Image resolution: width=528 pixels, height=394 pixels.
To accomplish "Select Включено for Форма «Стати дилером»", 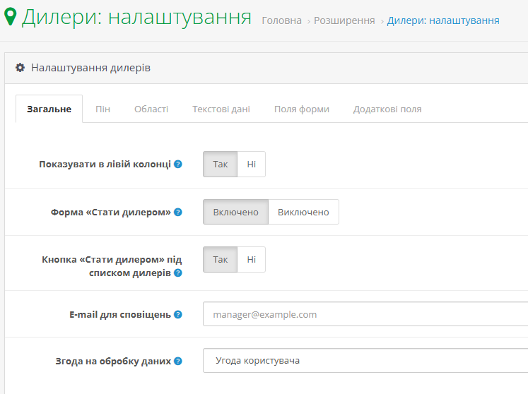I will [235, 212].
